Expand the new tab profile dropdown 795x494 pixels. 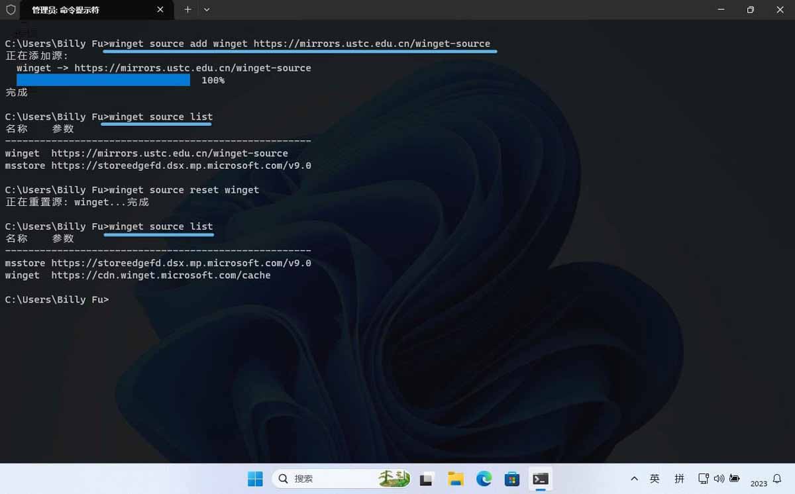pos(207,10)
